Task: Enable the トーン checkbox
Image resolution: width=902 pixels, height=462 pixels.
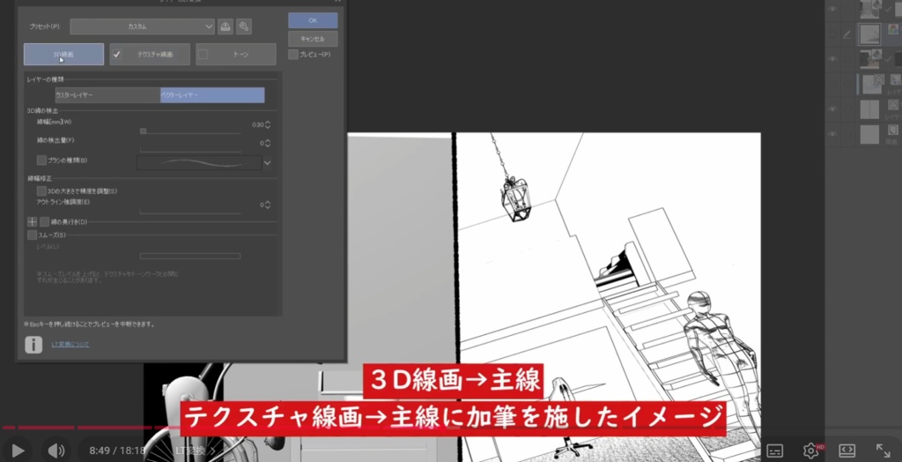Action: [203, 54]
